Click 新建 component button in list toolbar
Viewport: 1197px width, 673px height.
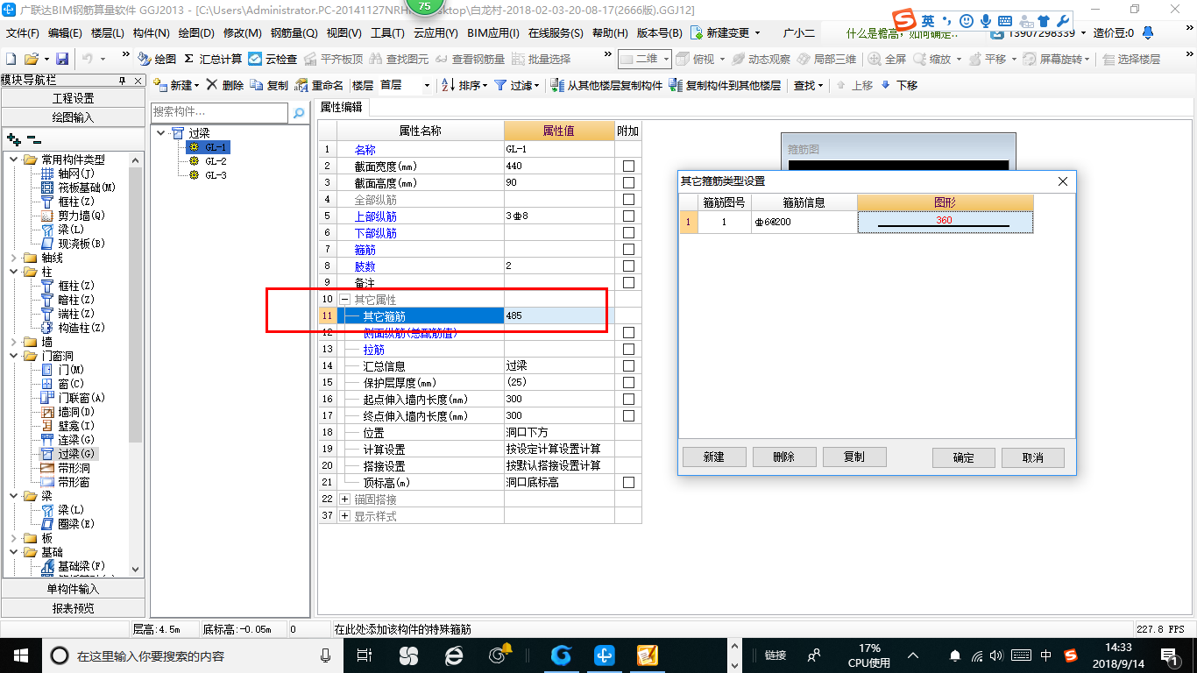pos(175,85)
